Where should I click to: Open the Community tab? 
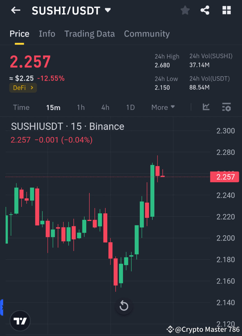coord(147,34)
